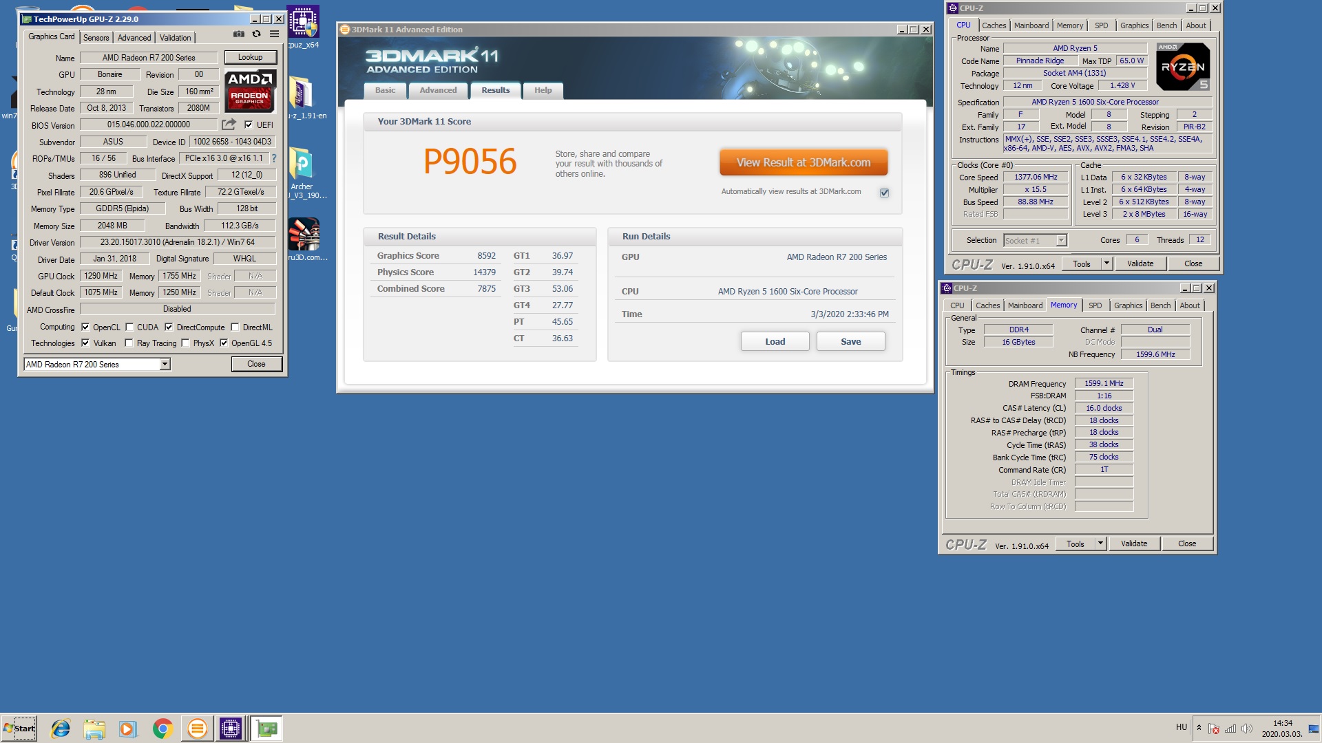
Task: Click Validate in top CPU-Z window
Action: [1140, 263]
